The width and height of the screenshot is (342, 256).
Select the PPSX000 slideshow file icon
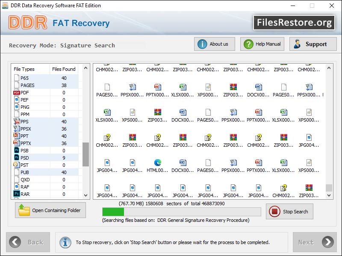coord(132,87)
